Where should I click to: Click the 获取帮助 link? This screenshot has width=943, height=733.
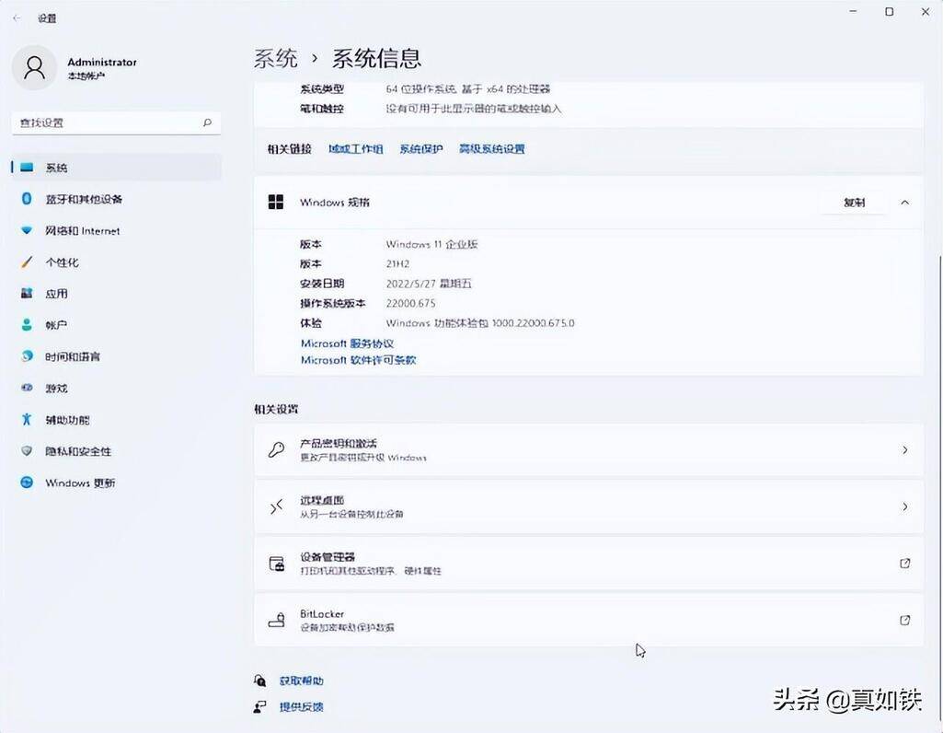tap(302, 681)
